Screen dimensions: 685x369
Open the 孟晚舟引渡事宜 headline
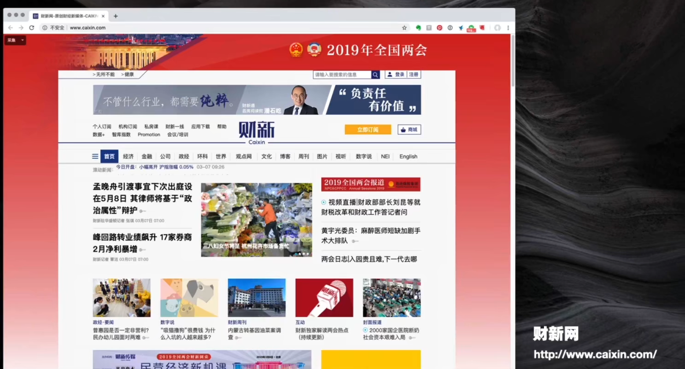coord(142,199)
